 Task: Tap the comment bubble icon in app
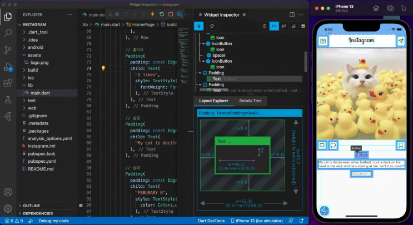coord(333,145)
